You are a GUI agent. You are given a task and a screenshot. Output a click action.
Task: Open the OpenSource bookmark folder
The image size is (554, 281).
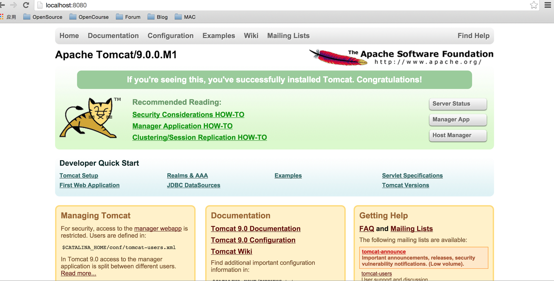43,17
